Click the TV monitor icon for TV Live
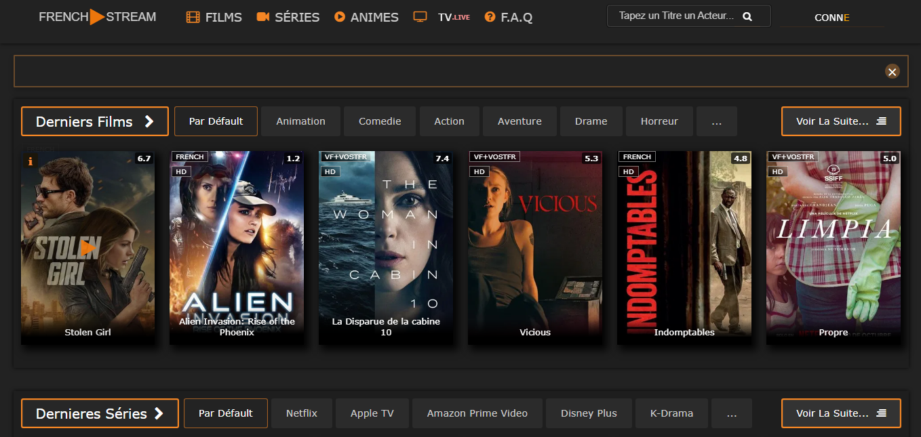Viewport: 921px width, 437px height. pyautogui.click(x=420, y=17)
